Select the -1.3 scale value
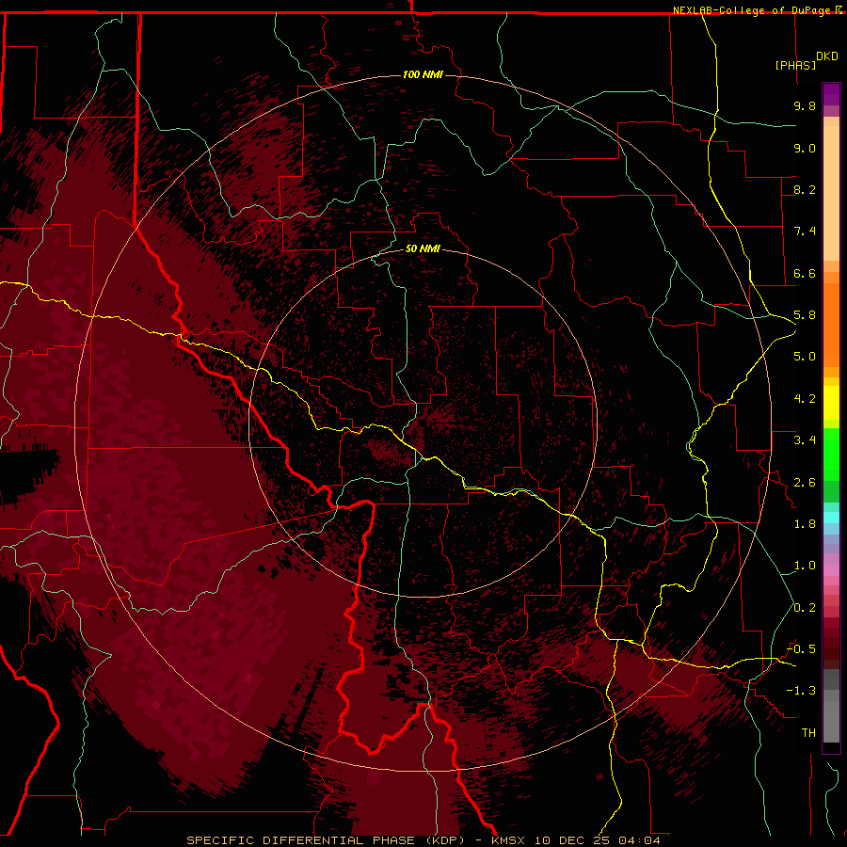 [801, 691]
